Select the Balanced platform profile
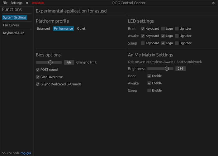 (x=43, y=29)
